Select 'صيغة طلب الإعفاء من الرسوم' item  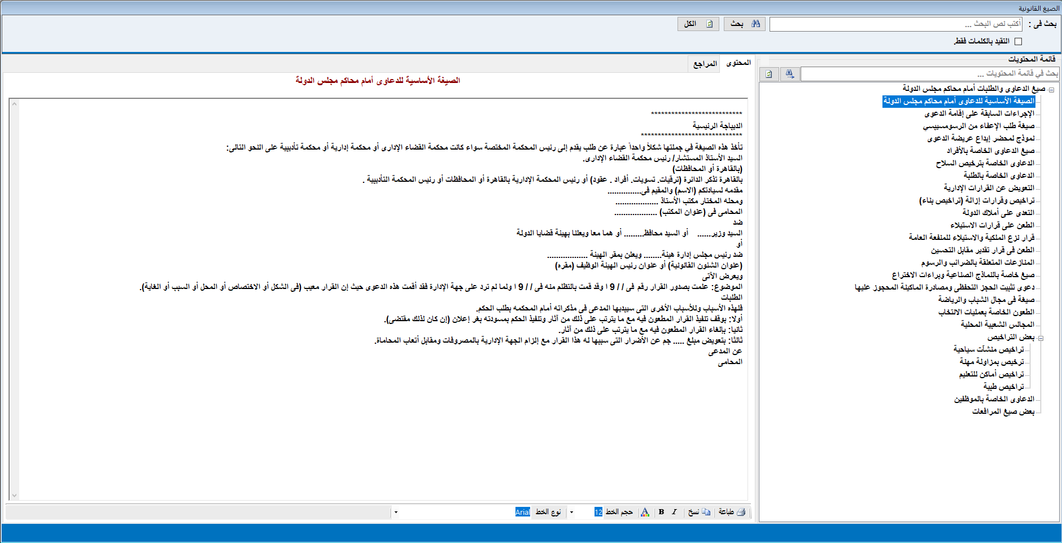click(x=979, y=126)
